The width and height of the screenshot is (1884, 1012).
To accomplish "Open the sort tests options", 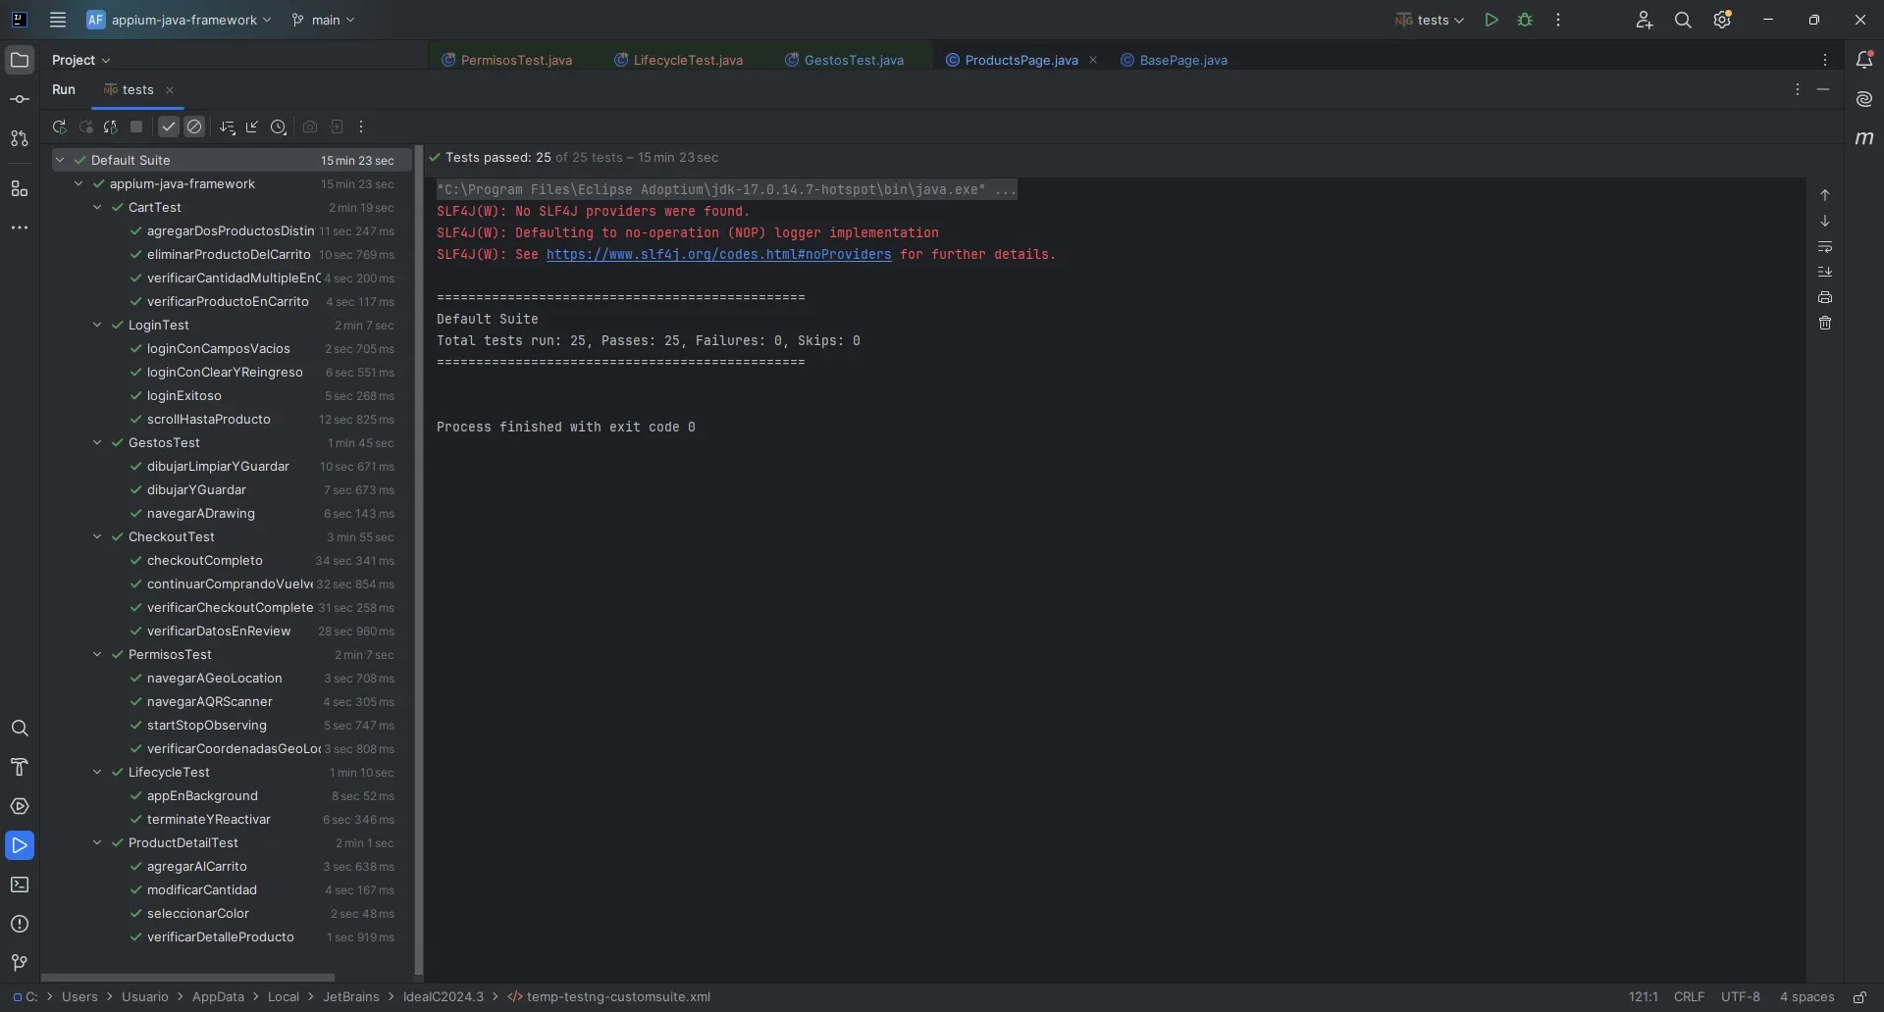I will 228,127.
